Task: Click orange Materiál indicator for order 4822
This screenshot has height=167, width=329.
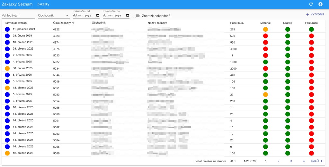Action: click(265, 29)
